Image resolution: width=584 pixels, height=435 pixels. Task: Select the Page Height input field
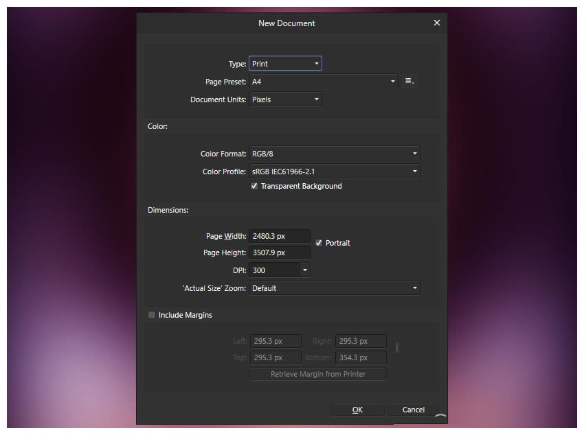click(280, 252)
